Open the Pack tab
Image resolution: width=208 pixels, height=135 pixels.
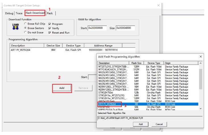coord(50,13)
